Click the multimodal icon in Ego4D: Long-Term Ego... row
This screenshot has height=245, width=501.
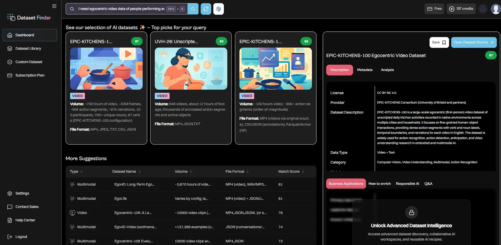72,184
